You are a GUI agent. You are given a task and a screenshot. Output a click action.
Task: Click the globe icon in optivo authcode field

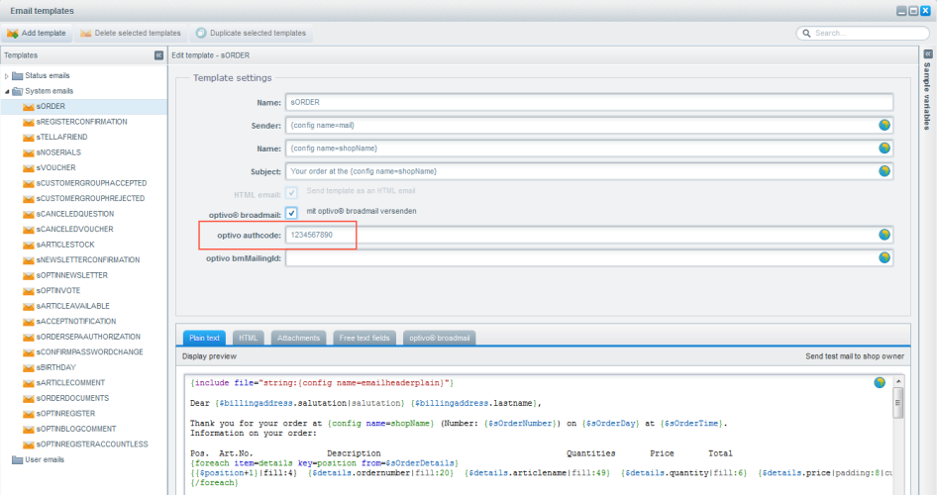point(885,235)
